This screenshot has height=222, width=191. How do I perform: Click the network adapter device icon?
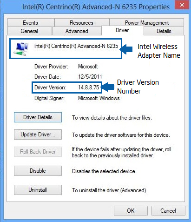coord(21,49)
